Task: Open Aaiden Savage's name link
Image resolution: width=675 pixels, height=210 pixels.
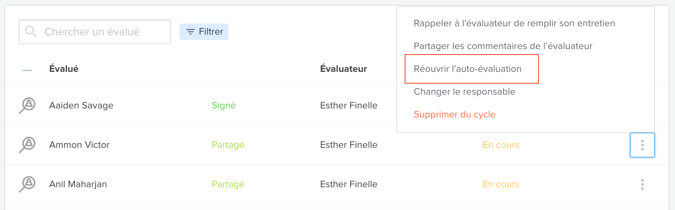Action: coord(81,105)
